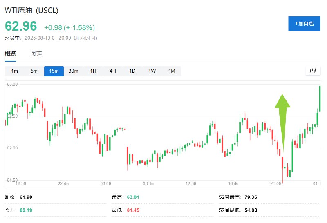The width and height of the screenshot is (327, 223).
Task: Click the 03:00 time axis label
Action: click(x=105, y=183)
